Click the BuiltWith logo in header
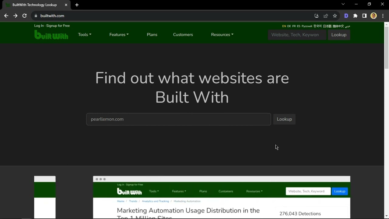This screenshot has height=219, width=389. click(x=51, y=35)
